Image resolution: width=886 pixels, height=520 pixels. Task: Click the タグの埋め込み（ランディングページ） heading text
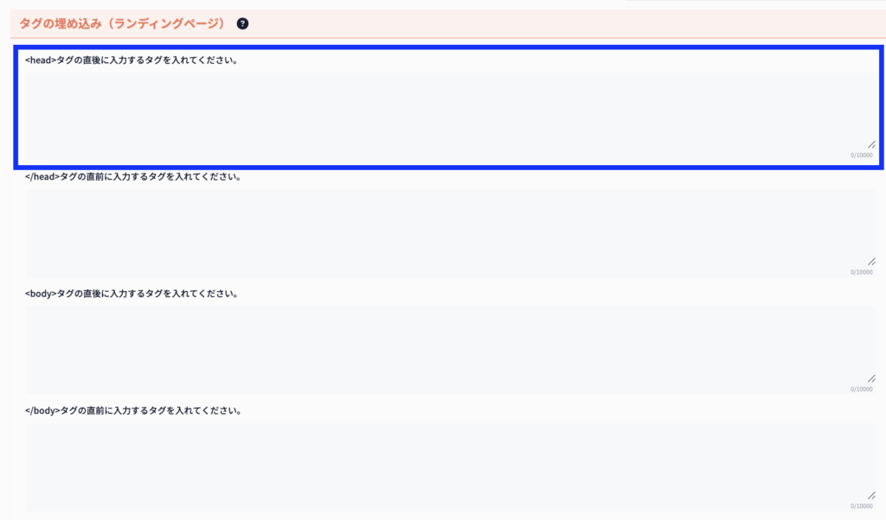point(122,23)
